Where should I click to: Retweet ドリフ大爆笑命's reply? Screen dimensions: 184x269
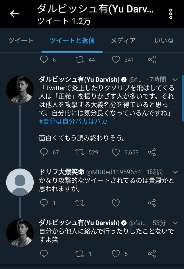80,203
